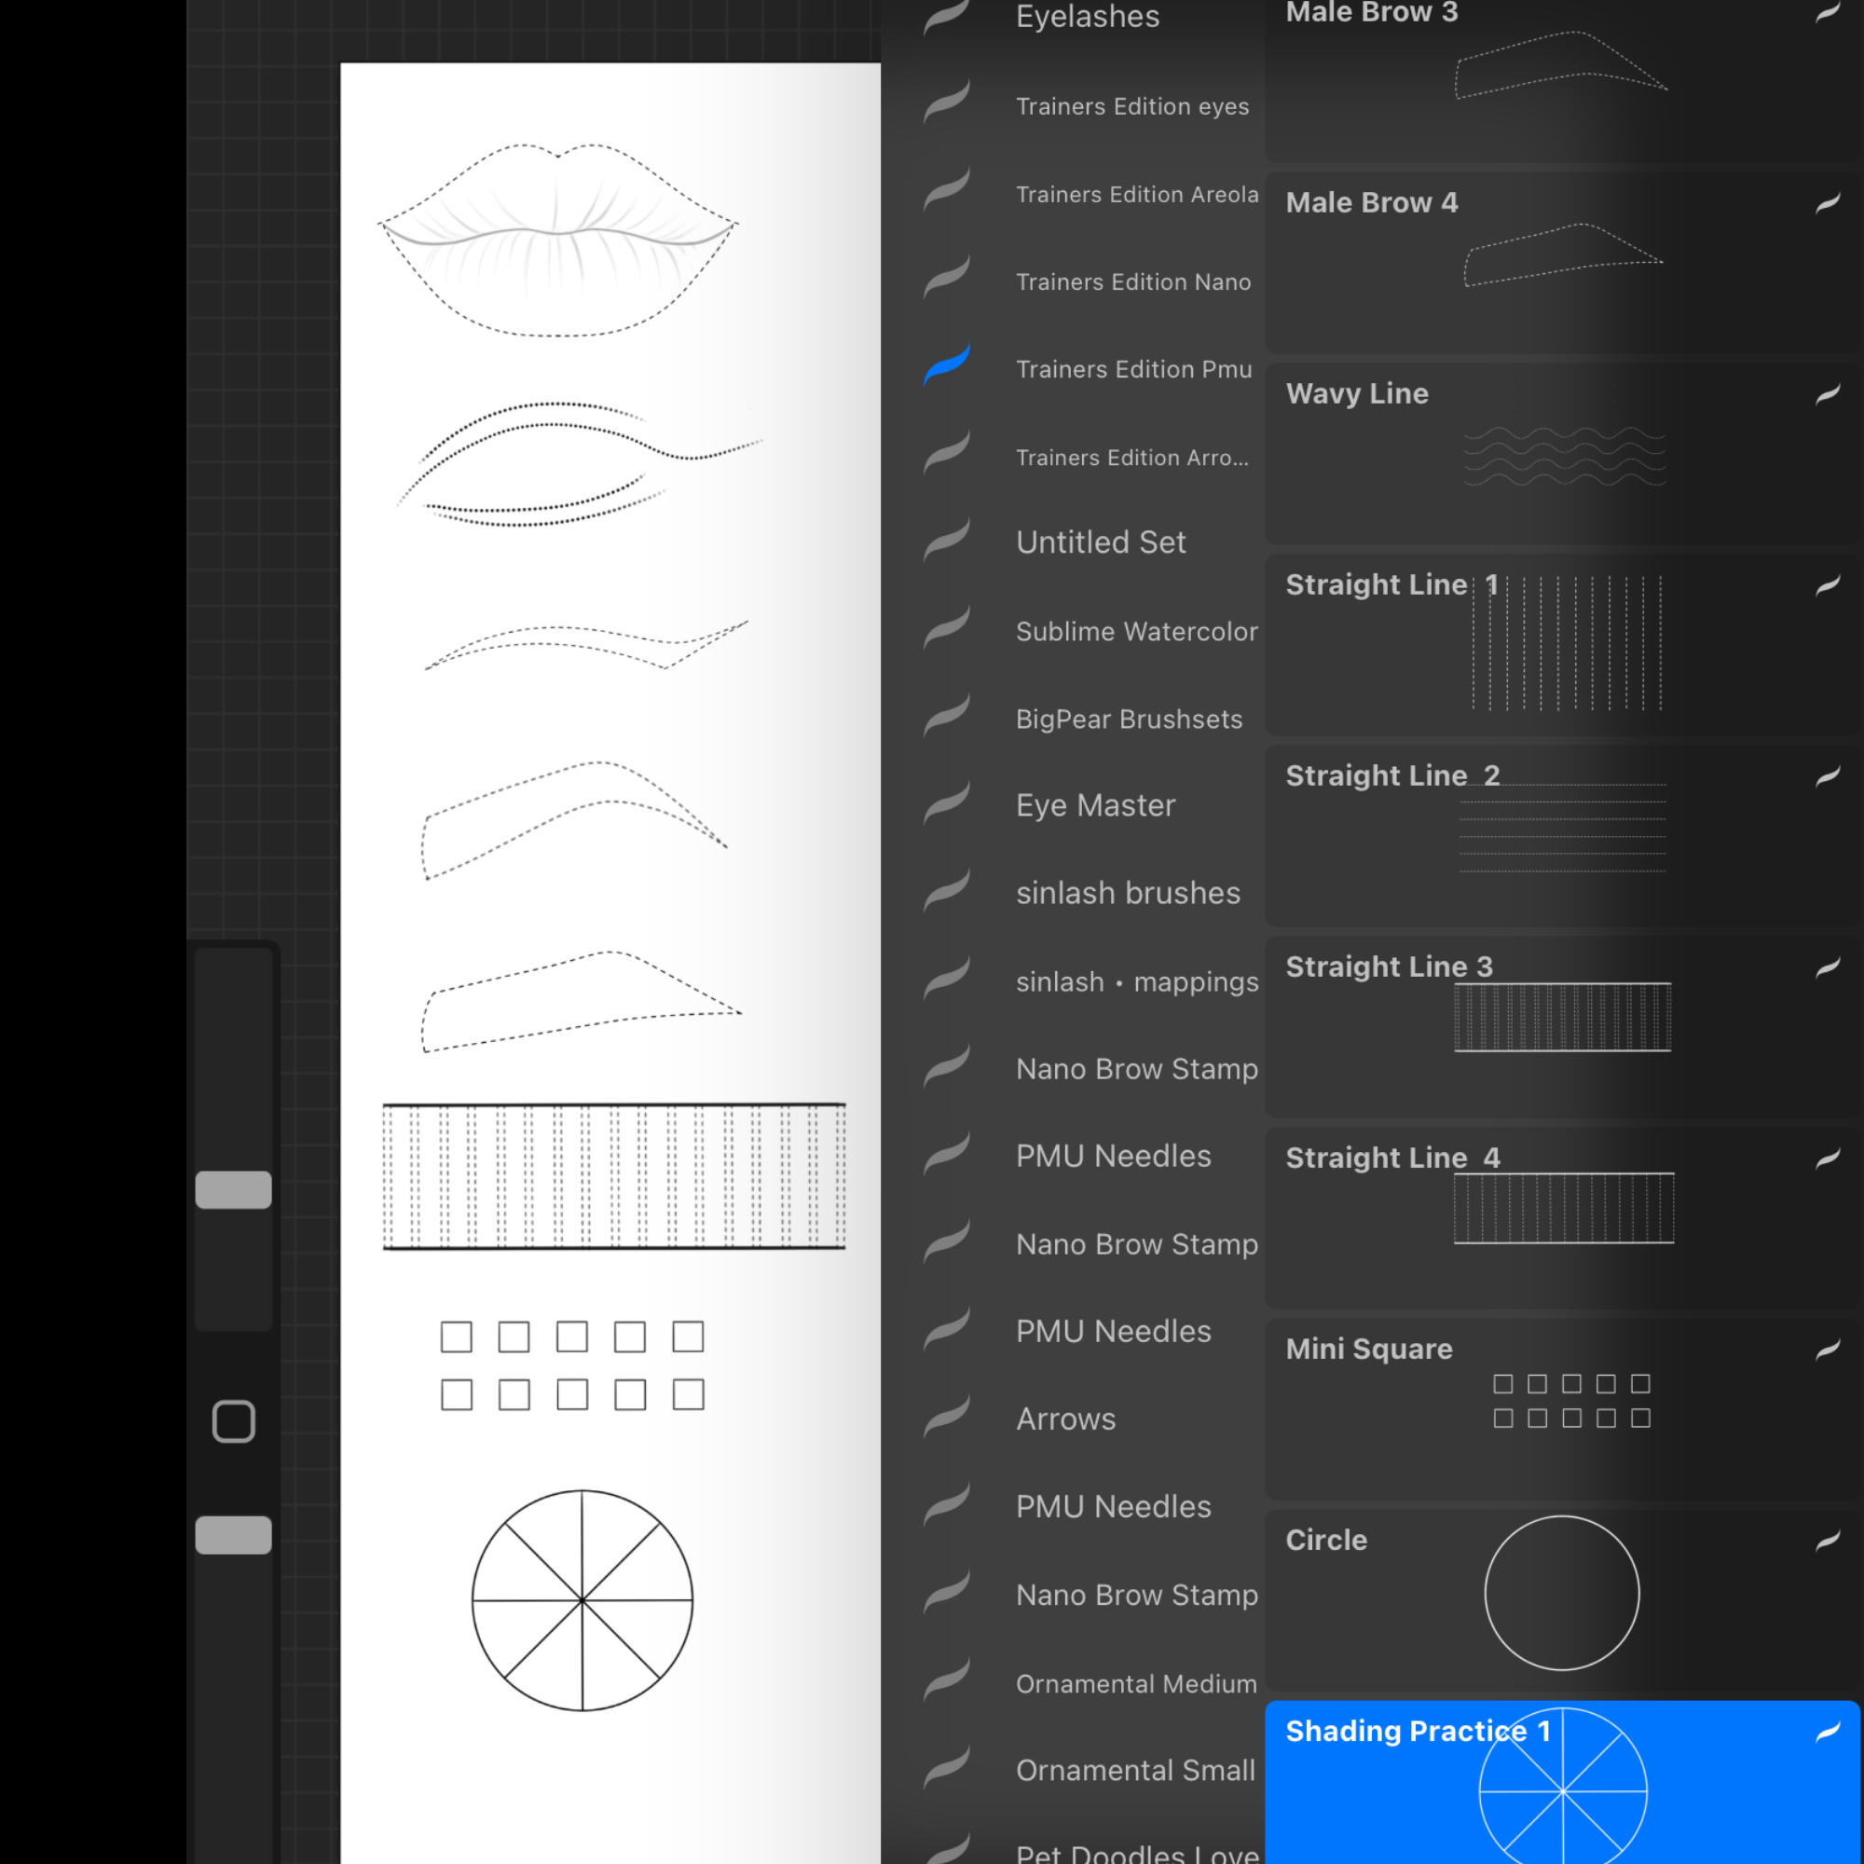Click the stroke icon on Straight Line 3
Viewport: 1864px width, 1864px height.
pyautogui.click(x=1829, y=966)
